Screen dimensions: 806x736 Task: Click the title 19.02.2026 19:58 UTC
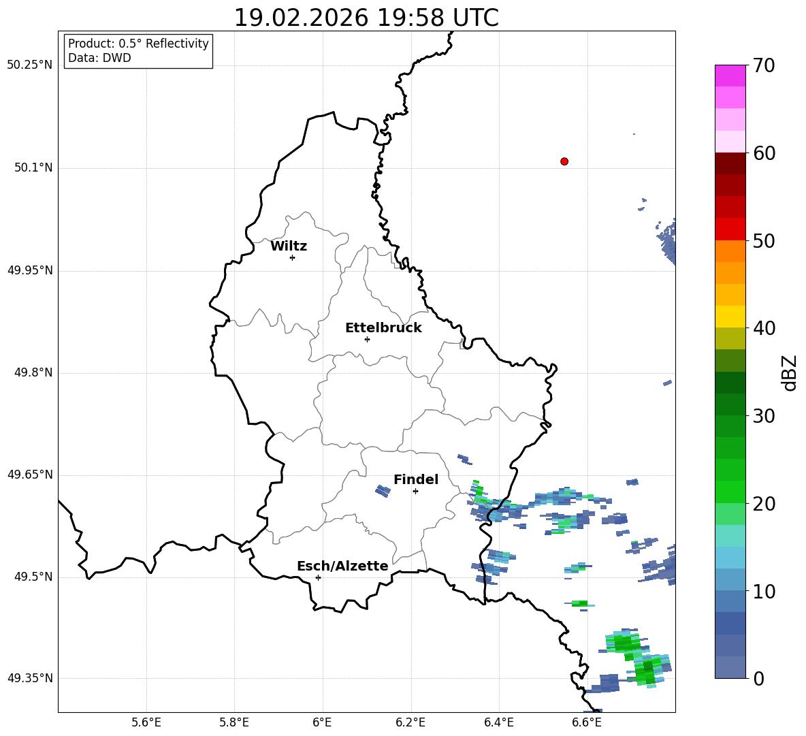366,18
